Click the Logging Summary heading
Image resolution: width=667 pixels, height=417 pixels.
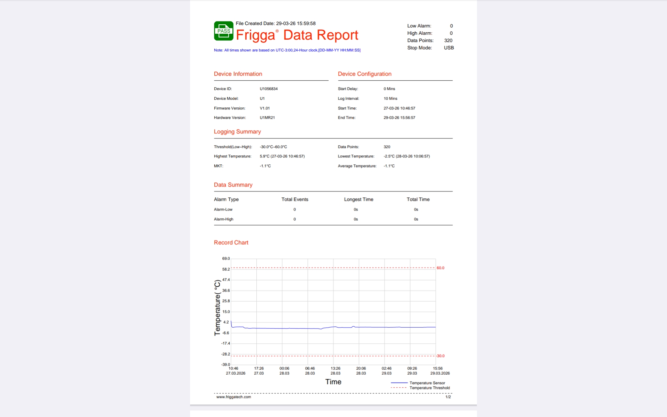[x=237, y=132]
